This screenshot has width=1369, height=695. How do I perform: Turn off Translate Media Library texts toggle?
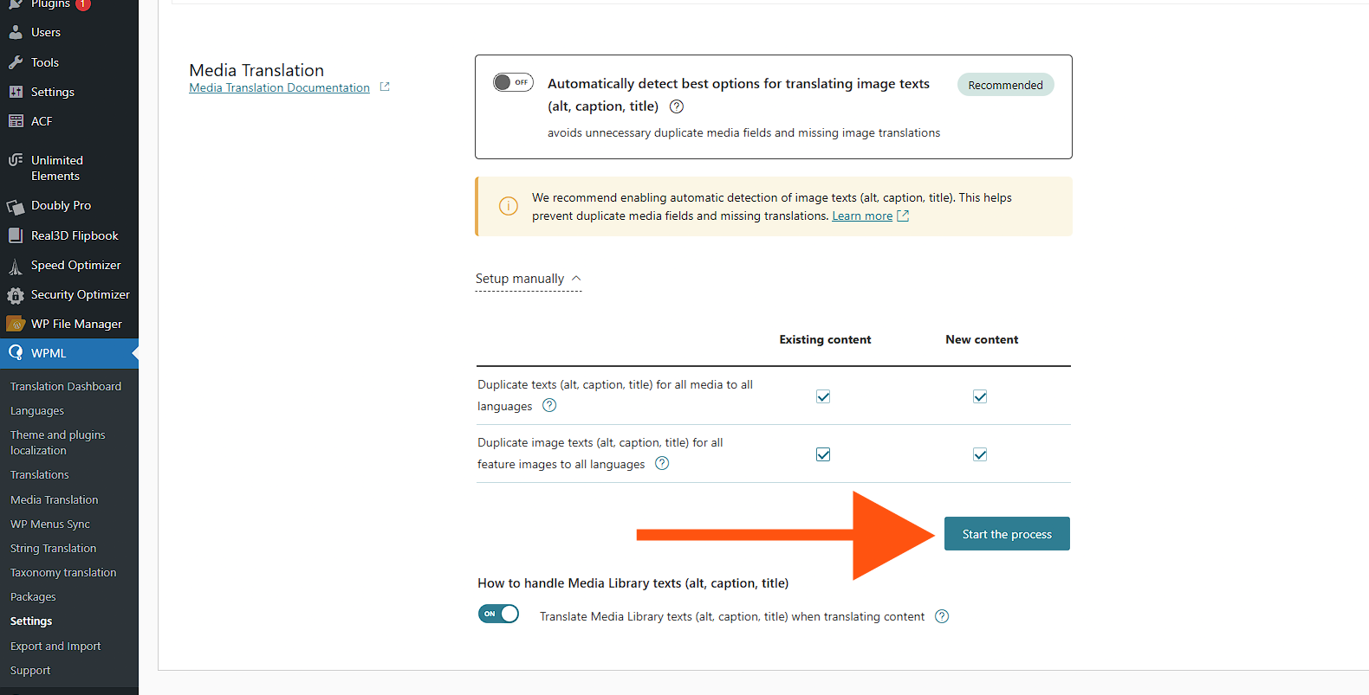(x=498, y=614)
